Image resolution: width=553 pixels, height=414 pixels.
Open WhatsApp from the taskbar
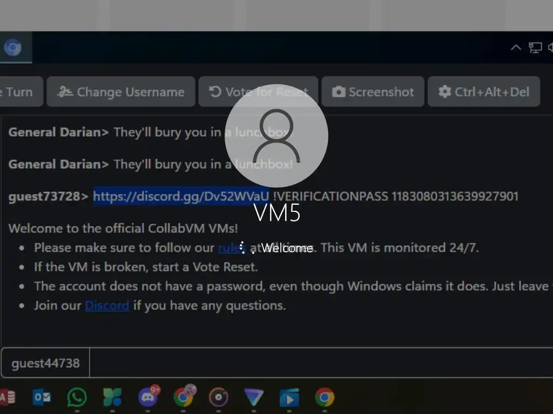(x=77, y=397)
